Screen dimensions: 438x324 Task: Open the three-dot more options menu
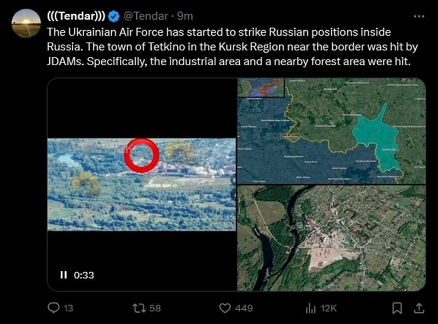point(419,16)
